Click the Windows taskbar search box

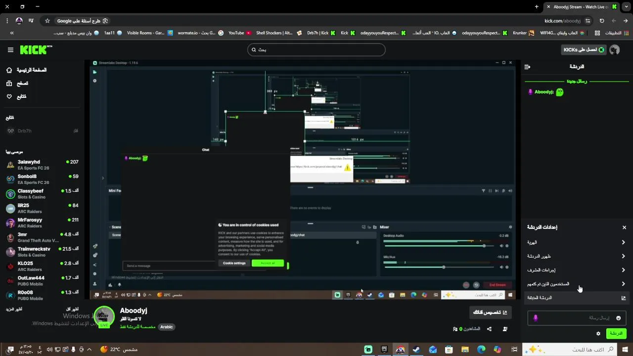[571, 350]
